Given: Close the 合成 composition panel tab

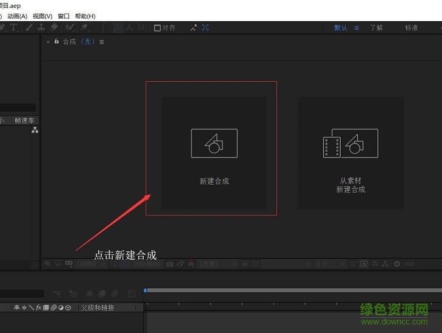Looking at the screenshot, I should coord(48,42).
